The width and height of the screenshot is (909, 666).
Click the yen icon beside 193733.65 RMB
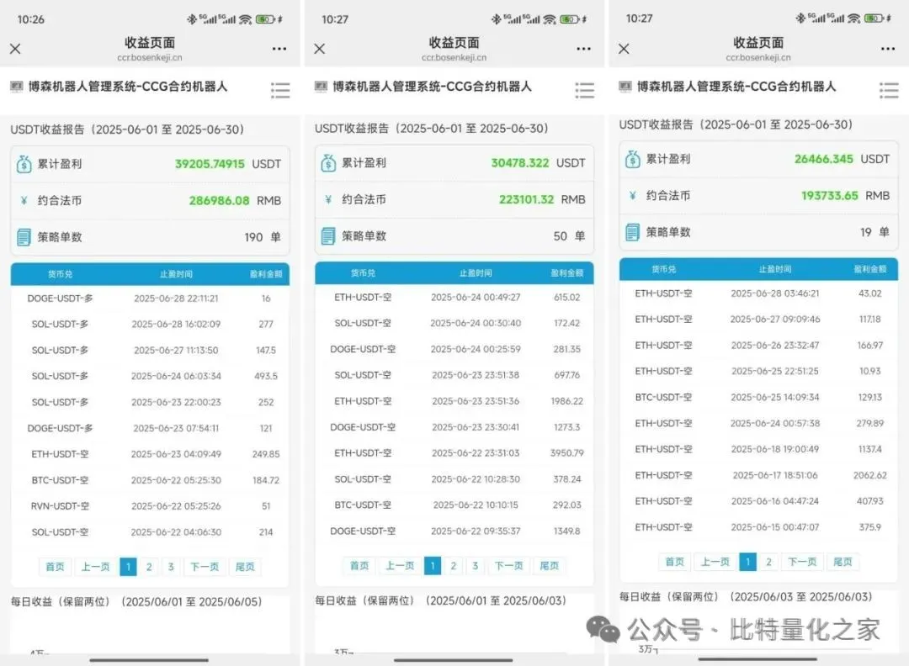[632, 196]
